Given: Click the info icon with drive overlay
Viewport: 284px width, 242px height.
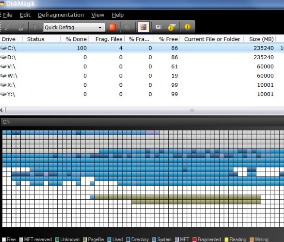Looking at the screenshot, I should (171, 27).
